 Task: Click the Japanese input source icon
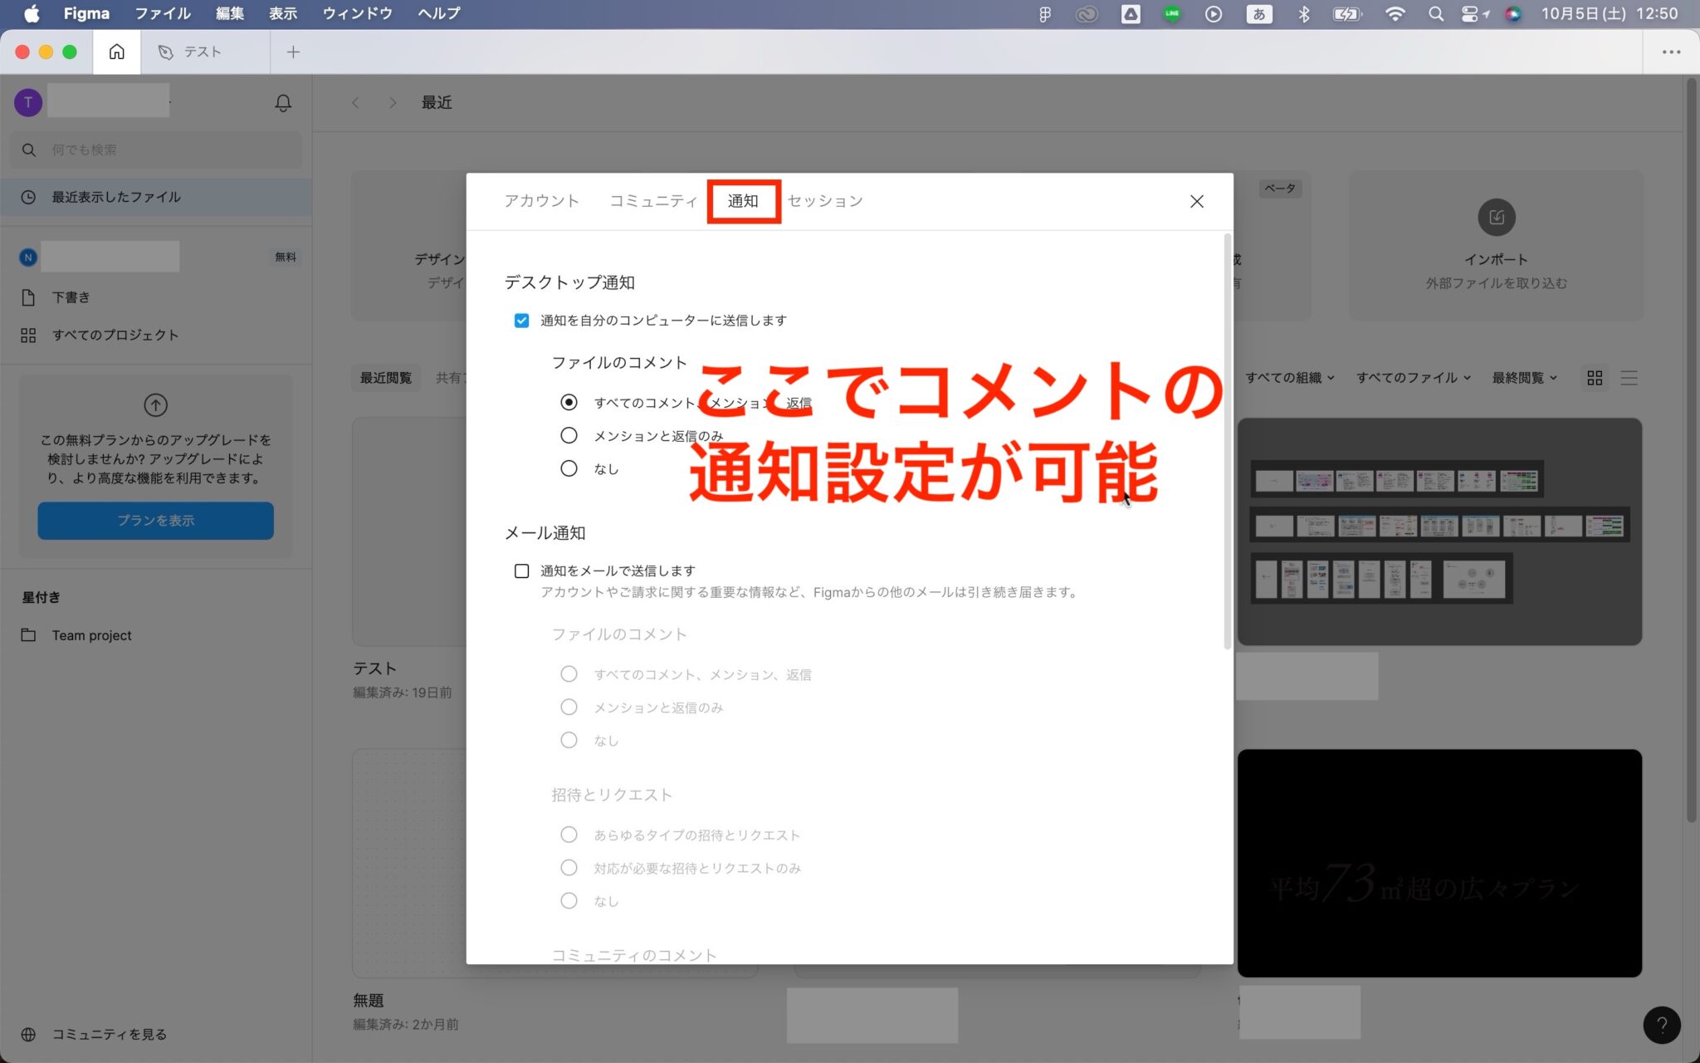tap(1258, 13)
